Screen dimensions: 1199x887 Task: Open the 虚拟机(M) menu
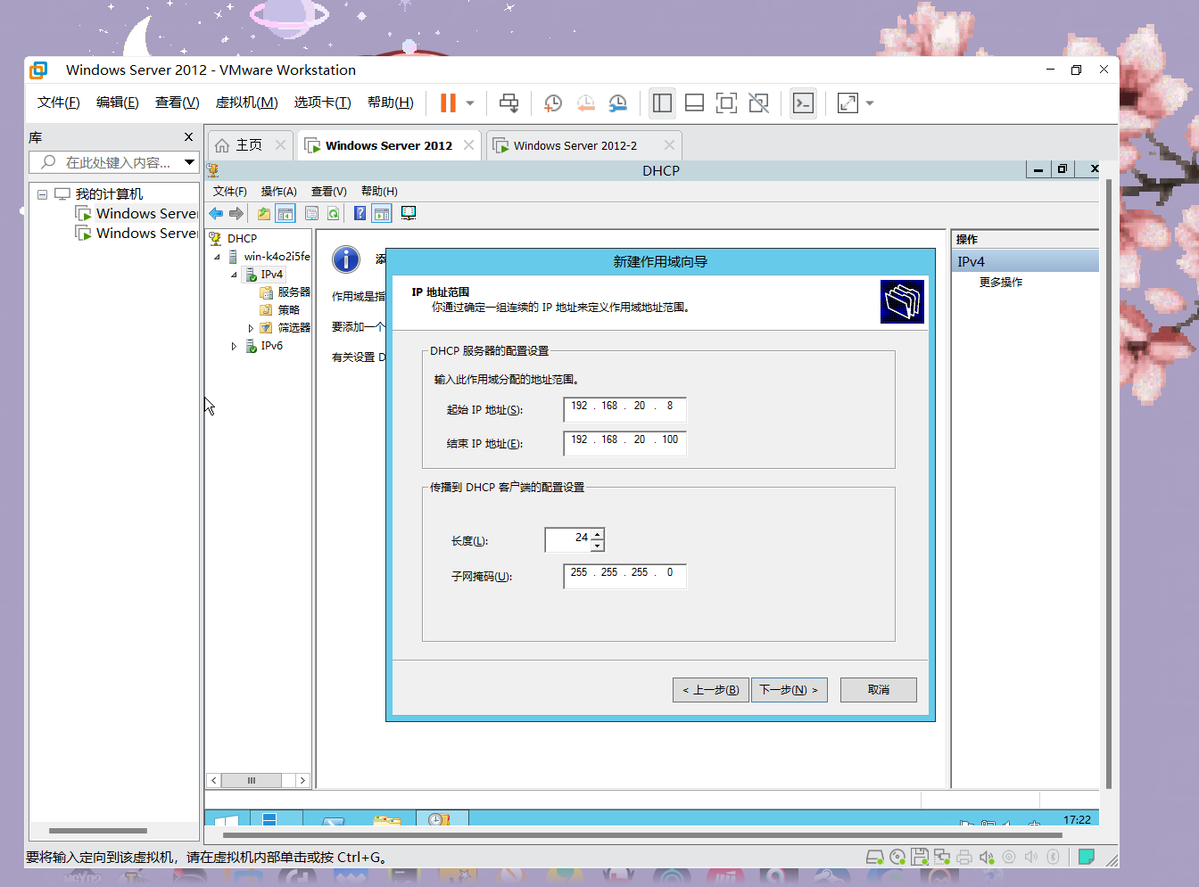point(247,103)
